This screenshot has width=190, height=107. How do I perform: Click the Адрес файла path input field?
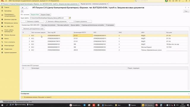tap(49, 18)
